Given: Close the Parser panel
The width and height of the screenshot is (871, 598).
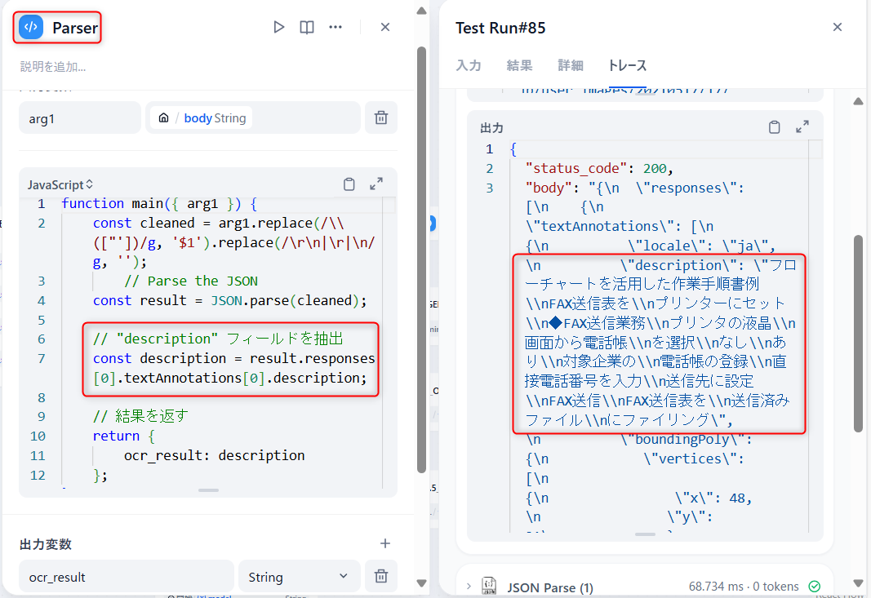Looking at the screenshot, I should (x=385, y=27).
